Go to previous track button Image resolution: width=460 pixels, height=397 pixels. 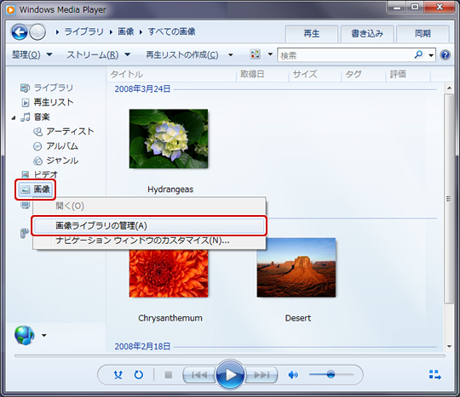coord(199,375)
